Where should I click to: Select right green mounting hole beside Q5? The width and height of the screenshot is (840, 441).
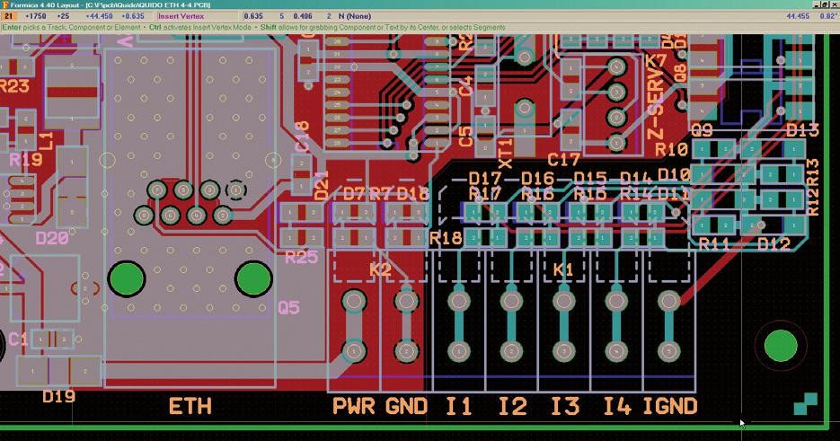coord(254,278)
